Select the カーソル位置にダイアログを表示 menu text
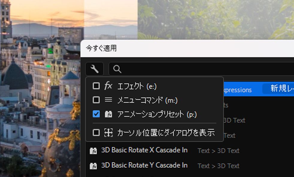 [166, 133]
